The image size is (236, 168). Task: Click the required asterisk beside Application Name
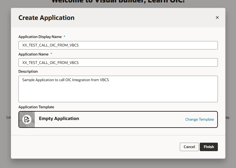click(51, 54)
